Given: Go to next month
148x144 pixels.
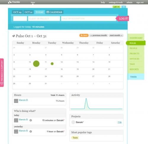Looking at the screenshot, I should (x=116, y=35).
